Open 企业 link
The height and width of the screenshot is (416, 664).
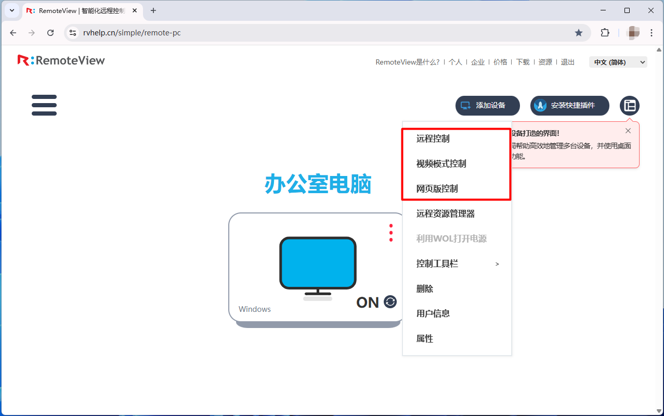(478, 62)
